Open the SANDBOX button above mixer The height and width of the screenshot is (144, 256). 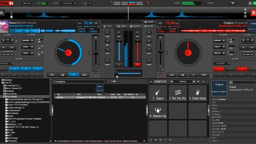pos(149,22)
